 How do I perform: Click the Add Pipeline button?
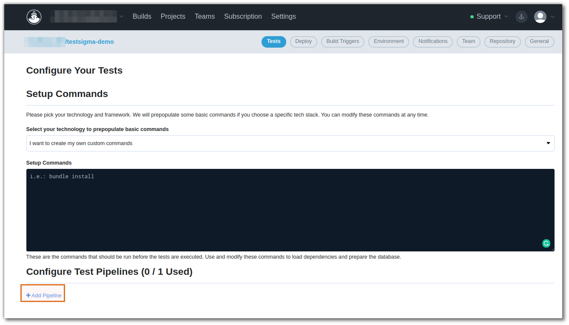point(43,295)
